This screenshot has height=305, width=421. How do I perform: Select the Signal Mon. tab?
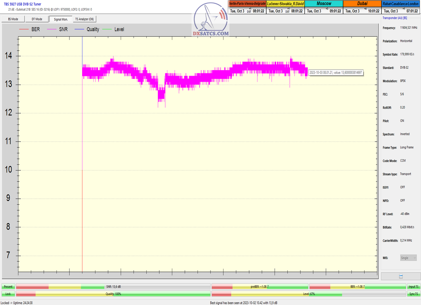coord(60,19)
